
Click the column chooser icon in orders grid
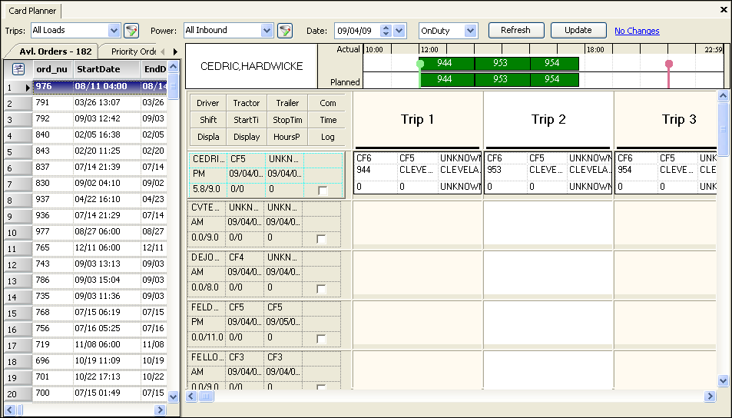coord(18,69)
